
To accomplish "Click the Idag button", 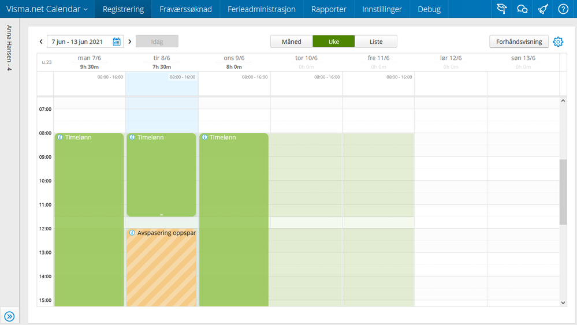I will tap(157, 42).
